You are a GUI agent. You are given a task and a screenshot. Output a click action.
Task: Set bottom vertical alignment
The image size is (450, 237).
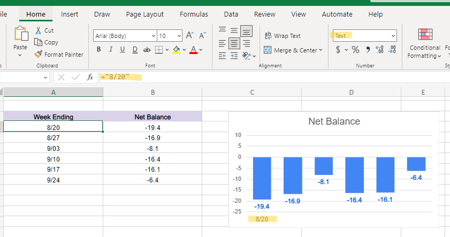click(x=246, y=31)
